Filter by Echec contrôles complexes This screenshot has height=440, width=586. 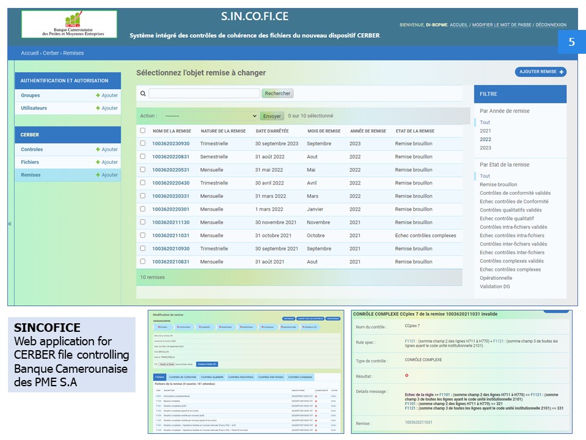pyautogui.click(x=510, y=269)
